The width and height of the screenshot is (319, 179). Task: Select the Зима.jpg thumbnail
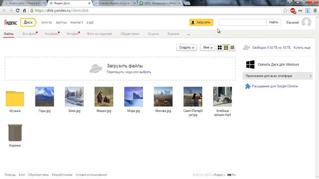point(74,96)
